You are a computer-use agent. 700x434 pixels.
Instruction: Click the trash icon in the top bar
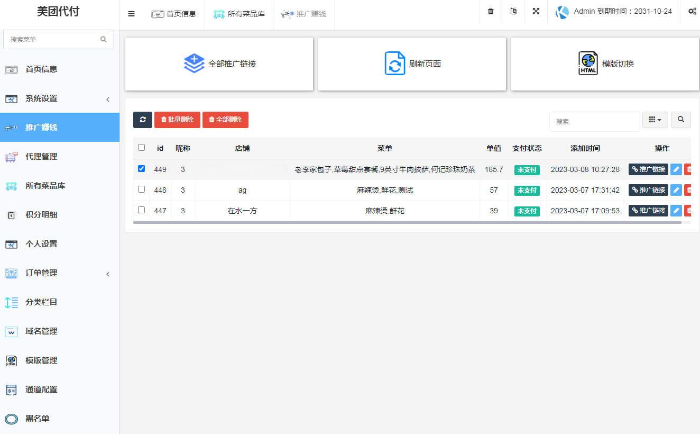click(x=490, y=11)
